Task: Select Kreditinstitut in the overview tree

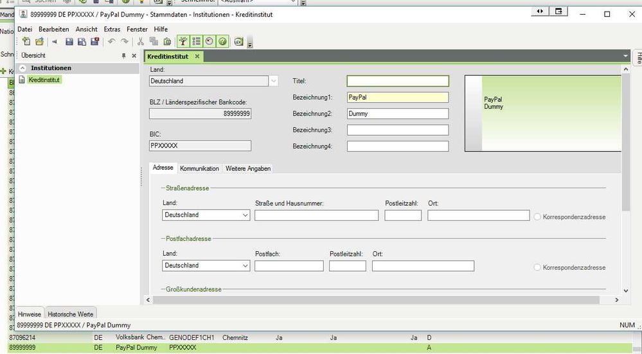Action: click(44, 80)
